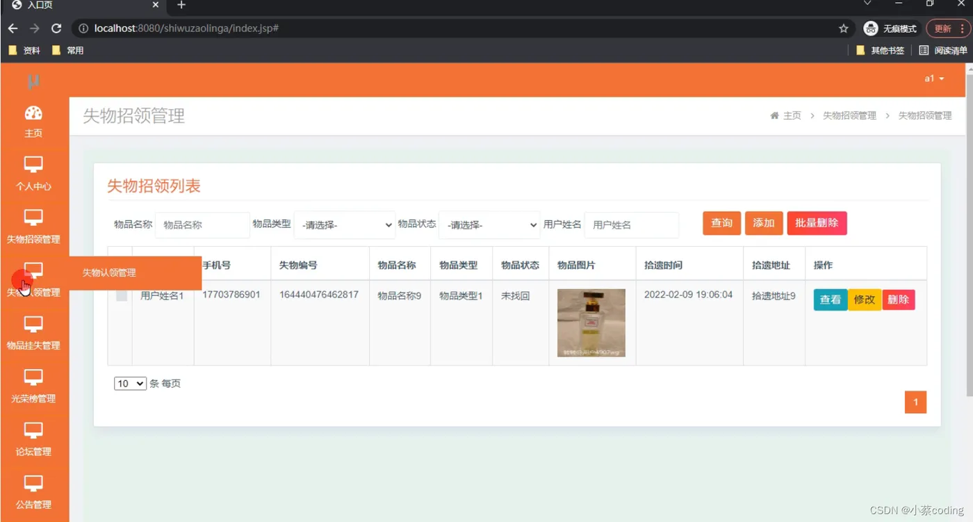Open the 10 条每页 page size dropdown
Image resolution: width=973 pixels, height=522 pixels.
click(x=130, y=384)
